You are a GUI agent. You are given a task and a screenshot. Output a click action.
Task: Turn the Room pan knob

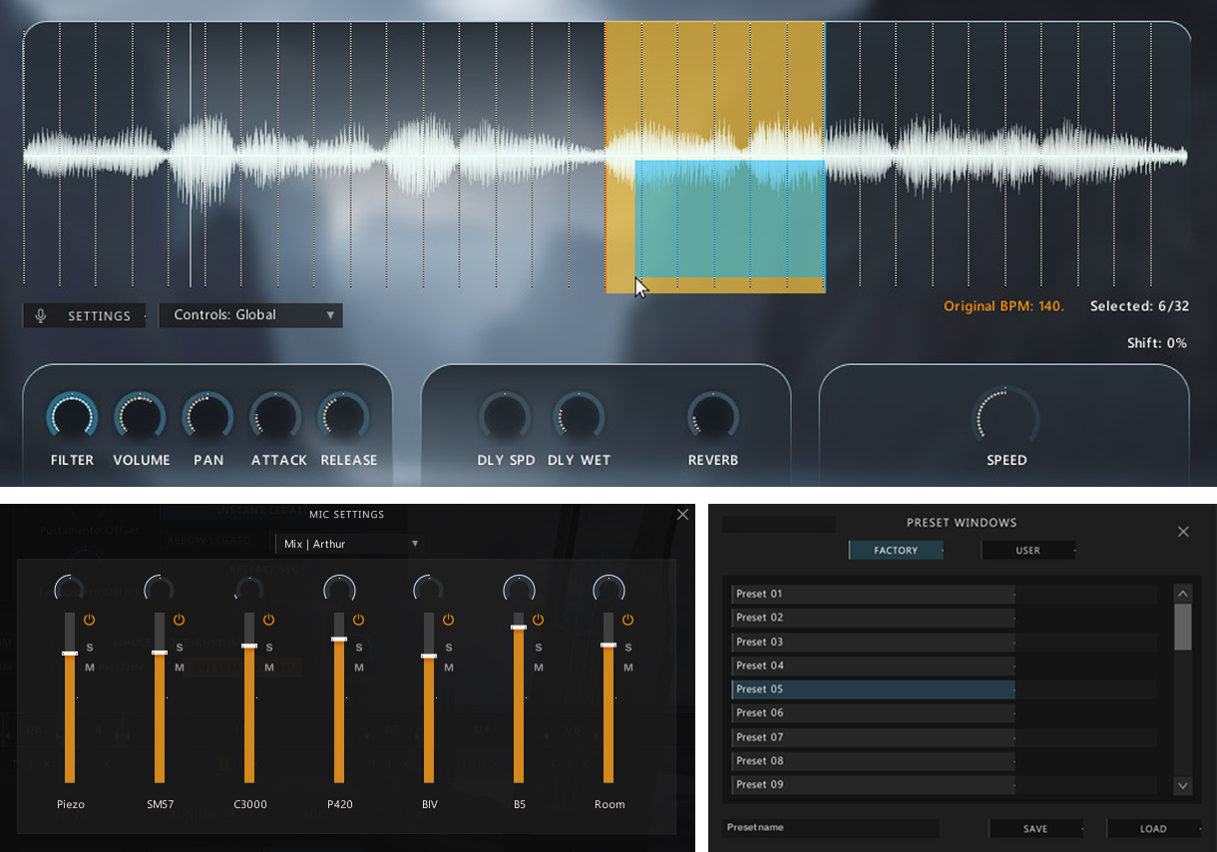coord(608,589)
